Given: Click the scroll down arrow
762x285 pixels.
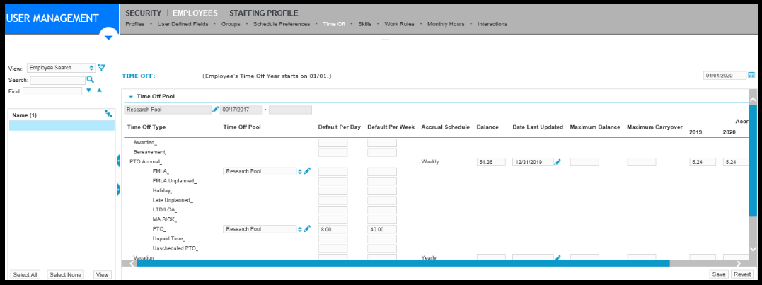Looking at the screenshot, I should (x=753, y=248).
